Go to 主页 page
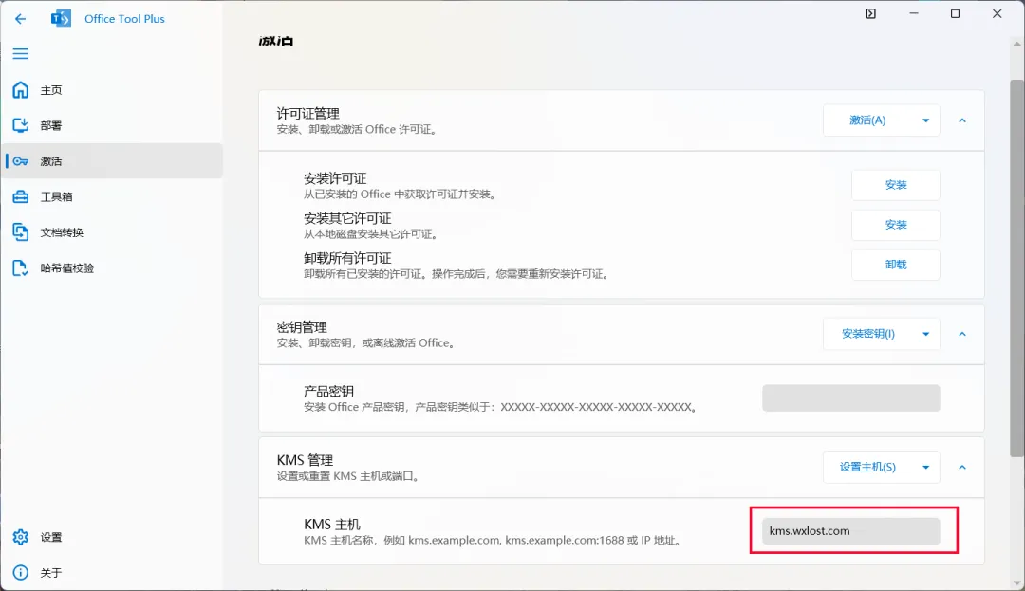1025x591 pixels. tap(112, 89)
